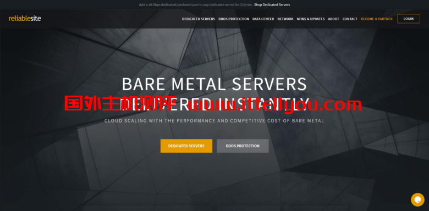The height and width of the screenshot is (211, 429).
Task: Click the red ittellyou.com watermark
Action: click(213, 103)
